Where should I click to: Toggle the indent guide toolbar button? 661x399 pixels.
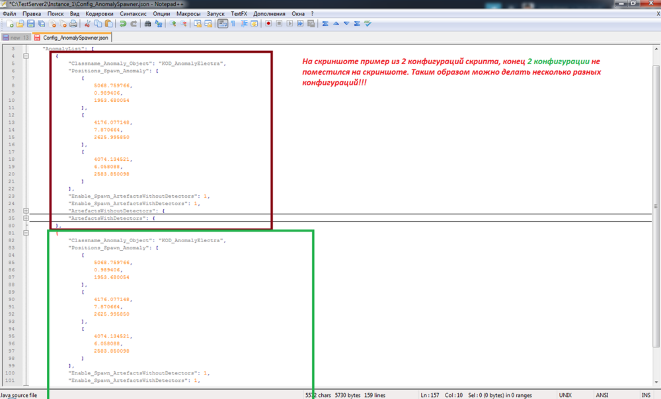[244, 24]
